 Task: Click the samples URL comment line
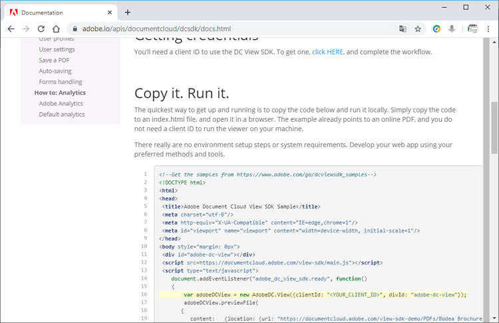point(268,174)
